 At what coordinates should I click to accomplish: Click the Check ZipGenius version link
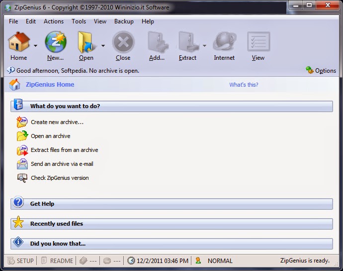point(60,178)
